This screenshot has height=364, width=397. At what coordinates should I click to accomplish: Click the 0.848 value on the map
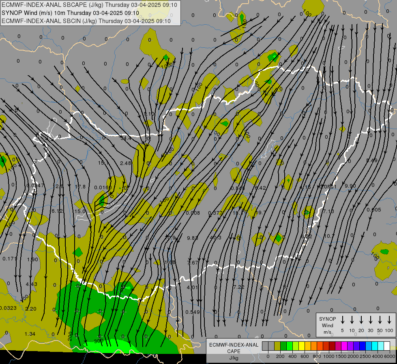[x=238, y=188]
